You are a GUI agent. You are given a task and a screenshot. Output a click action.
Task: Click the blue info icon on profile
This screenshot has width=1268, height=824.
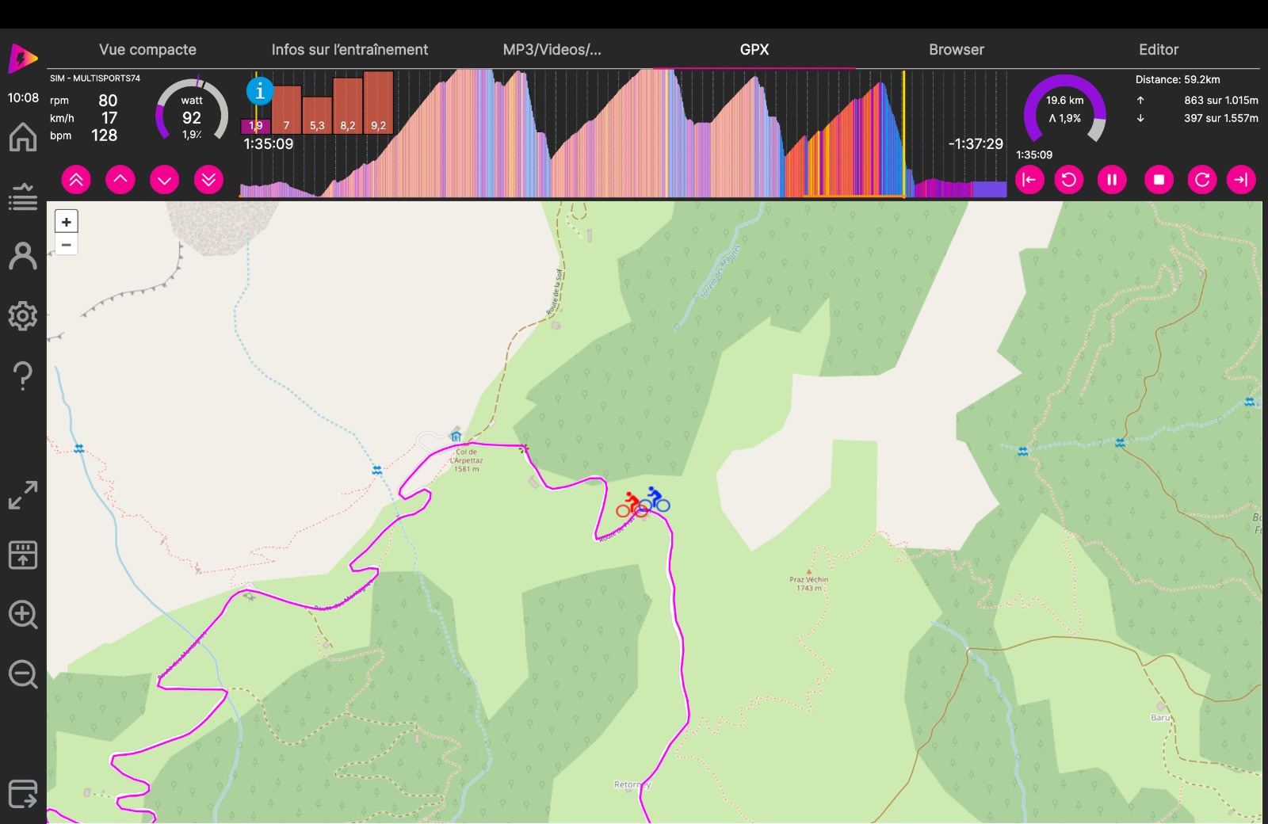tap(260, 91)
